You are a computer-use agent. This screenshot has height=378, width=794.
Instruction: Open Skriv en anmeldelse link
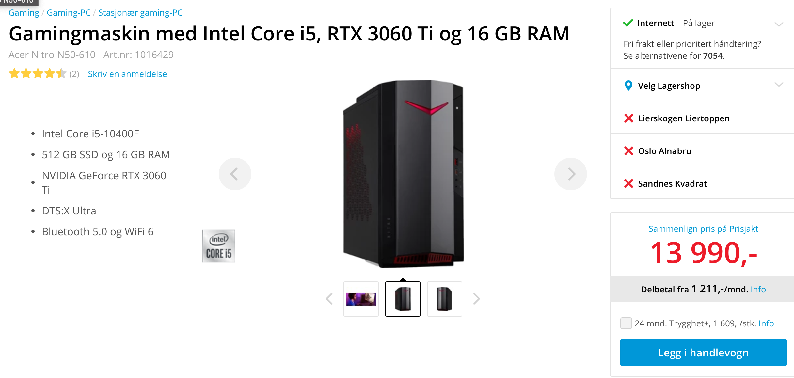(127, 74)
